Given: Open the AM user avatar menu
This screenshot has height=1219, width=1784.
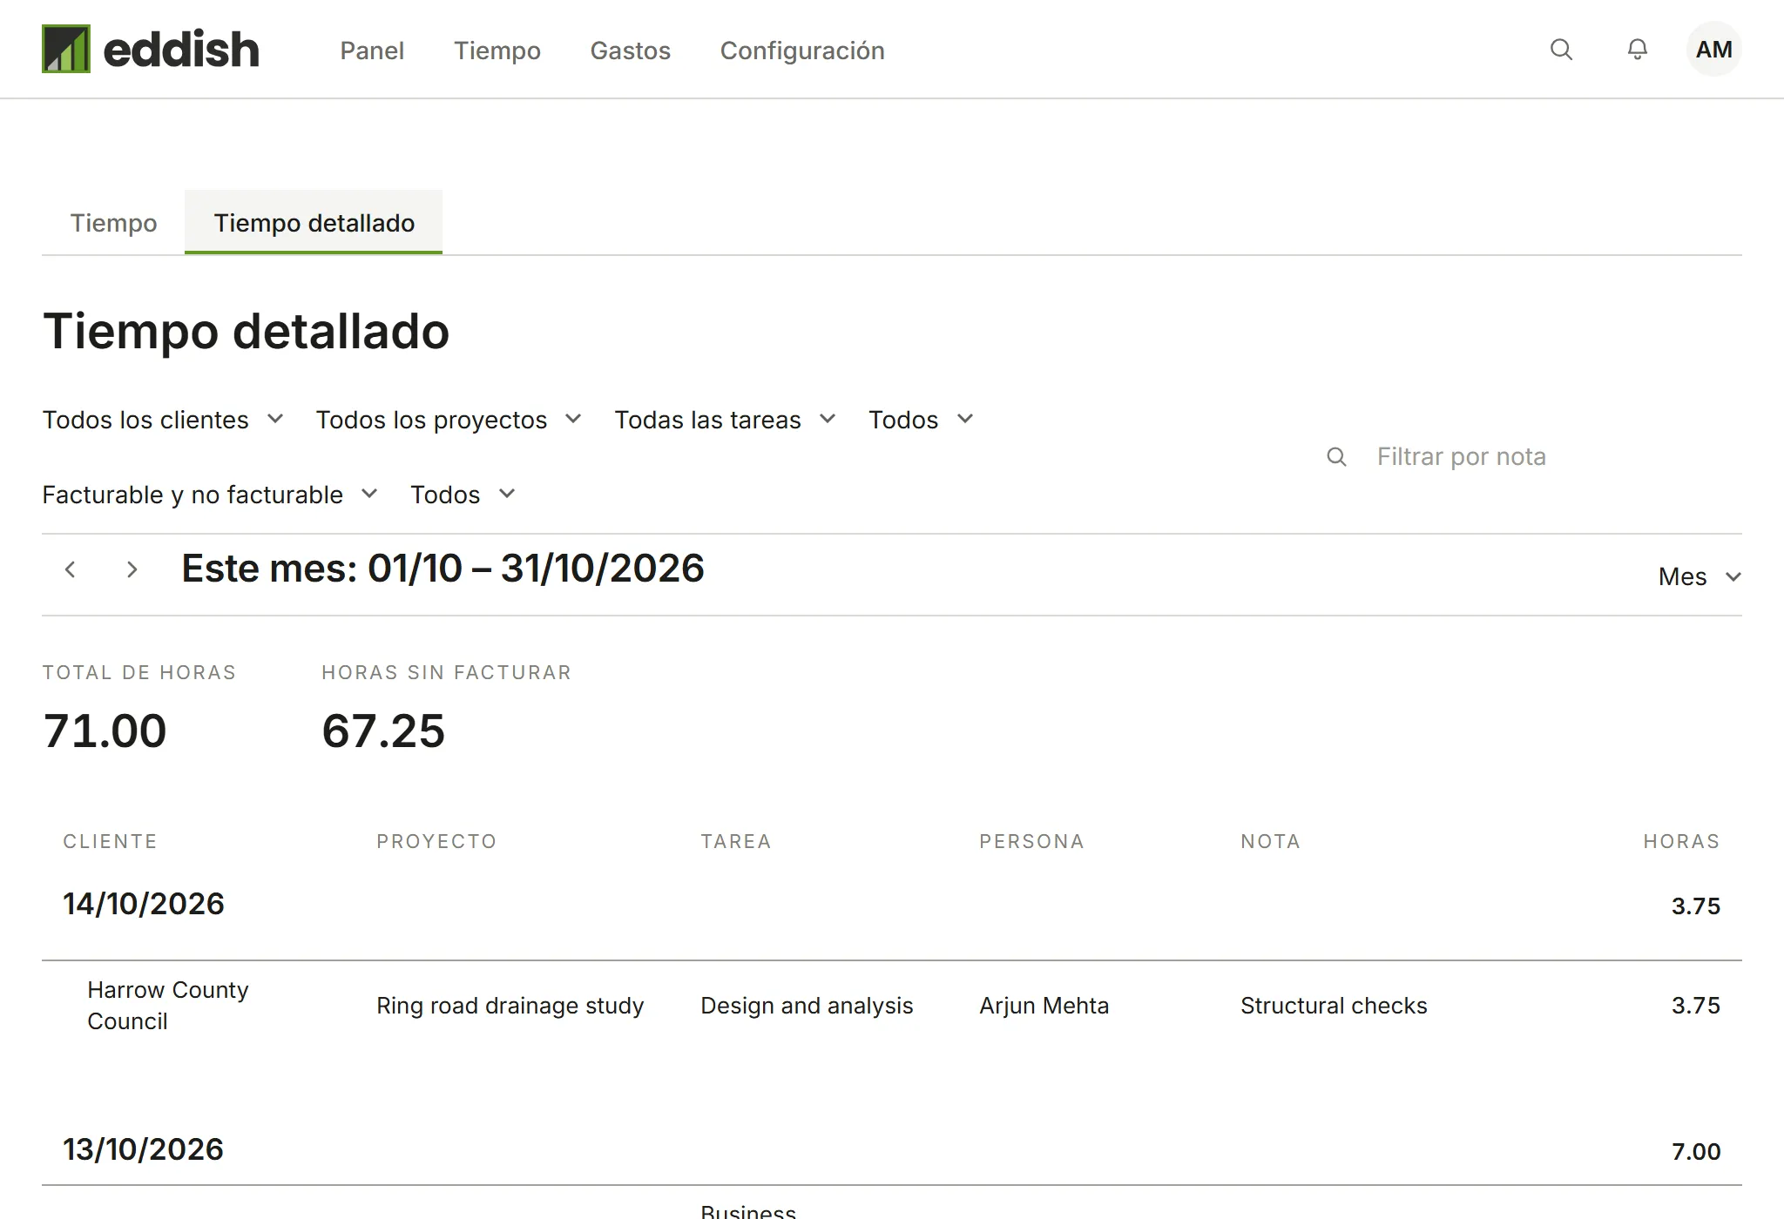Looking at the screenshot, I should pyautogui.click(x=1713, y=50).
